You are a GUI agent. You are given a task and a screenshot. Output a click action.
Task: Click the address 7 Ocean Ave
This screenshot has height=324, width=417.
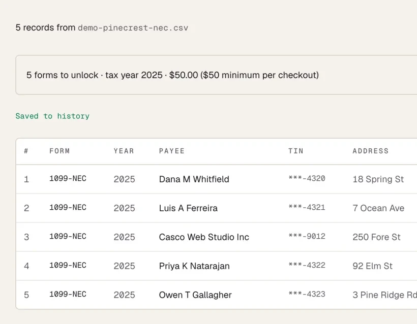coord(378,208)
